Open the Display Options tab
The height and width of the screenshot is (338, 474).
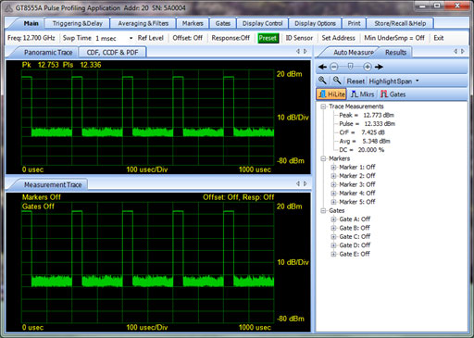[x=315, y=23]
